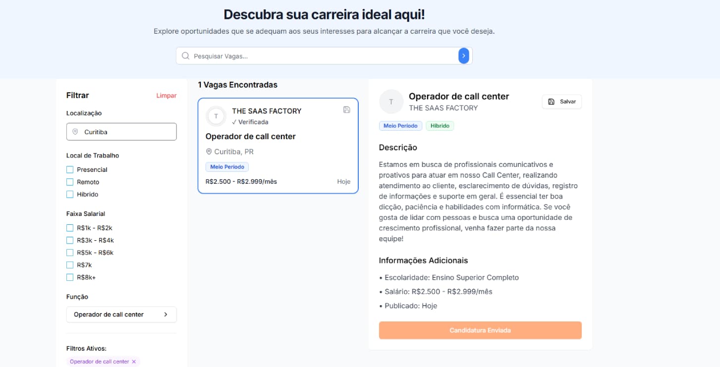Click THE SAAS FACTORY avatar in job card
Screen dimensions: 720x367
point(216,116)
